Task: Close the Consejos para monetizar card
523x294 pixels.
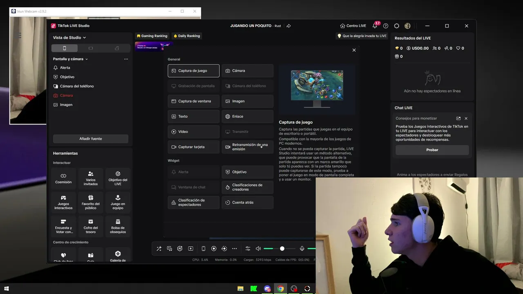Action: 466,118
